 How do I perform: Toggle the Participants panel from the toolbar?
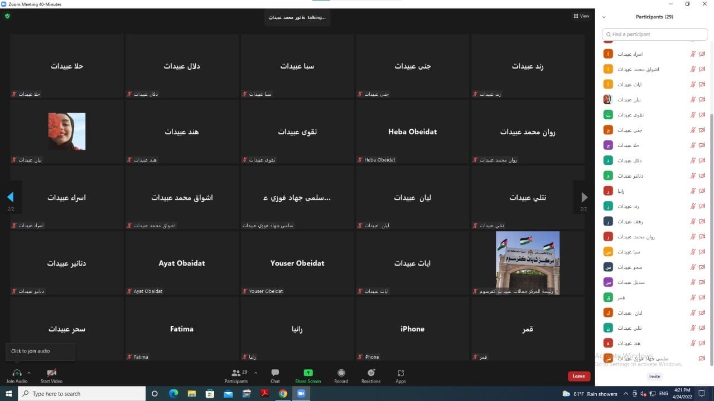click(237, 373)
